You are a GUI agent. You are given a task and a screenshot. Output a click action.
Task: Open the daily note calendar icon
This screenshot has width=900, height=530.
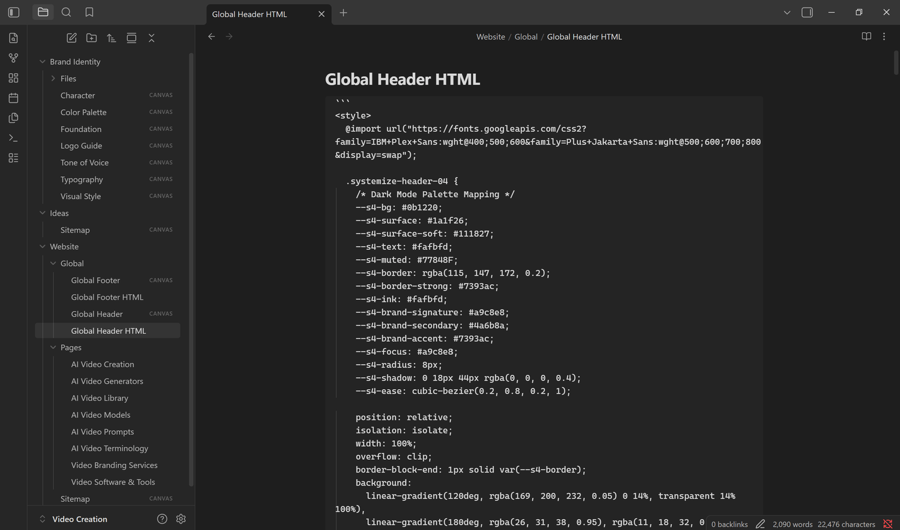13,98
